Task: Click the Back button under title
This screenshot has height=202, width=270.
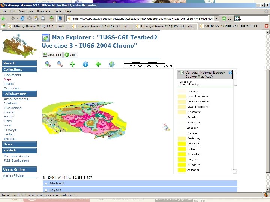Action: [x=70, y=55]
